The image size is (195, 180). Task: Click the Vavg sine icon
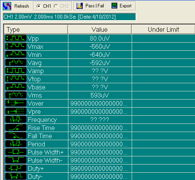click(x=16, y=63)
